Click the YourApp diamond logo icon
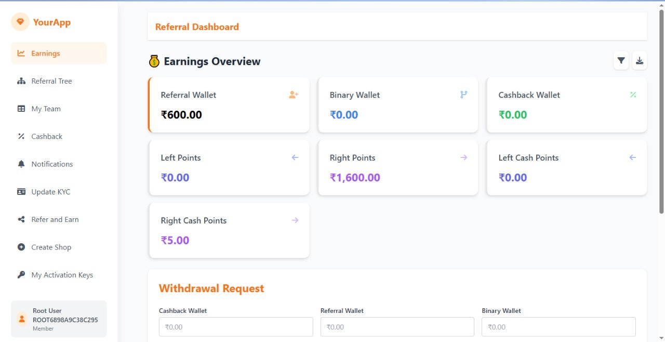The image size is (665, 342). pos(20,22)
